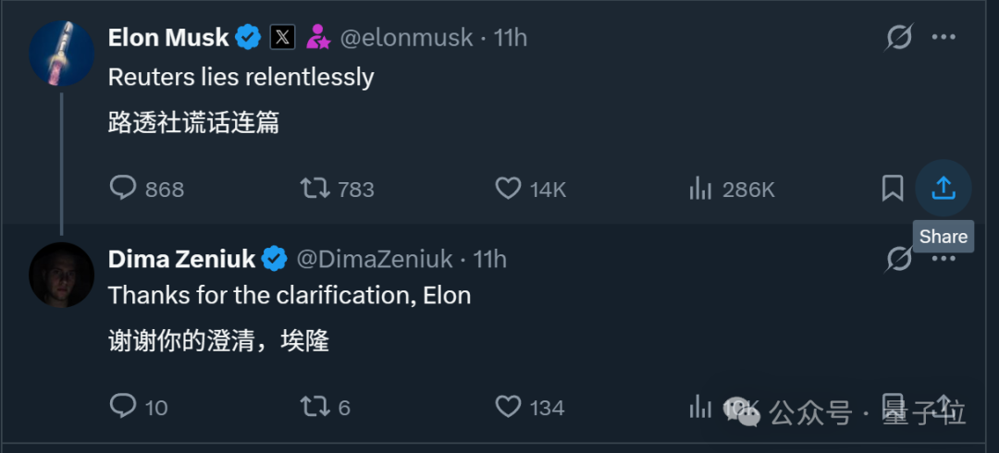The height and width of the screenshot is (453, 999).
Task: Open Dima Zeniuk's profile picture
Action: 62,275
